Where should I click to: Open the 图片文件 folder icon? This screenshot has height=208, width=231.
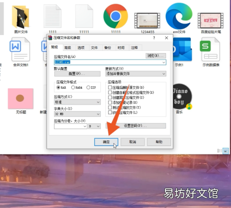click(x=20, y=17)
